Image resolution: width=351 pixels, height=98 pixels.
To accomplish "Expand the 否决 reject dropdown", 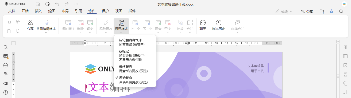I will click(x=168, y=32).
